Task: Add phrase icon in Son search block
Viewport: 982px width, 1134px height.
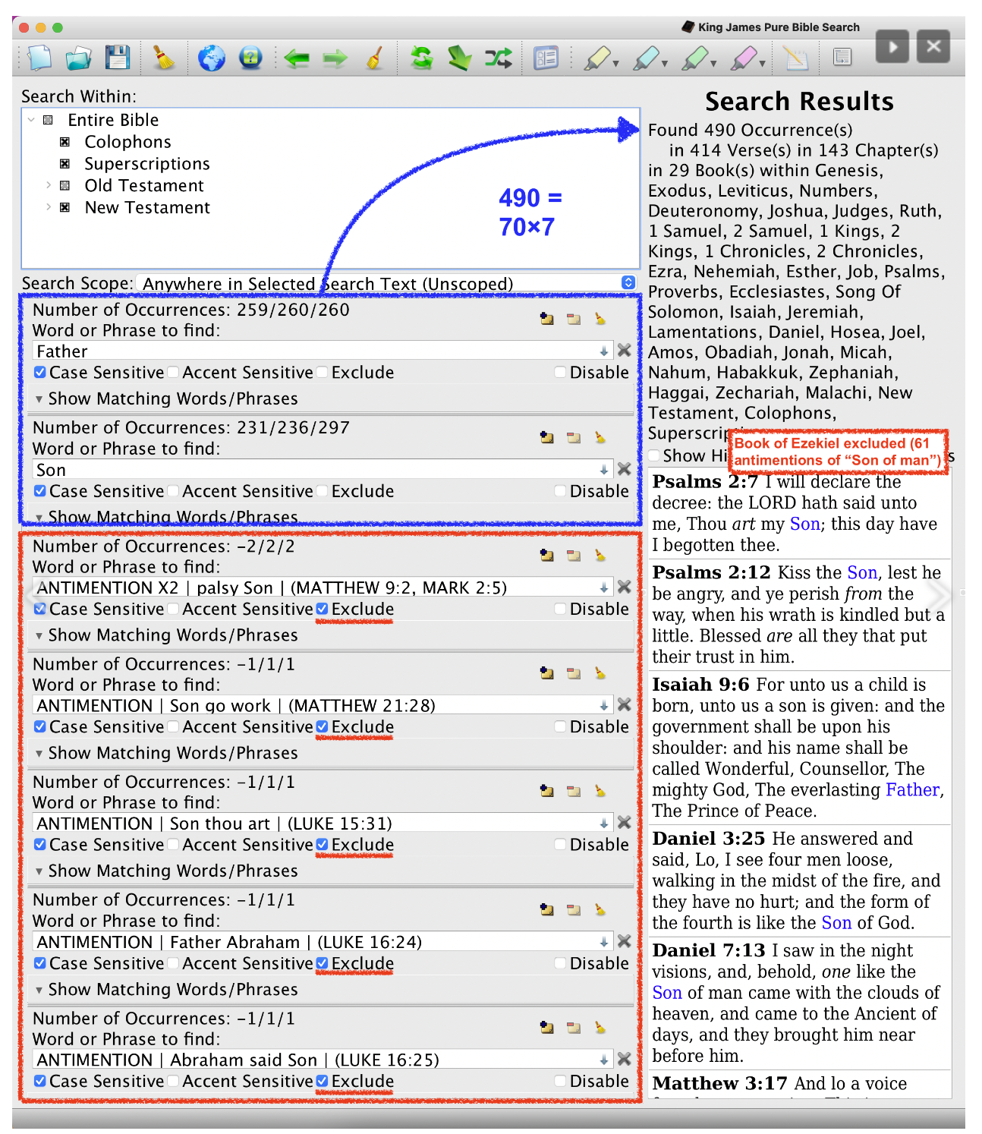Action: (546, 437)
